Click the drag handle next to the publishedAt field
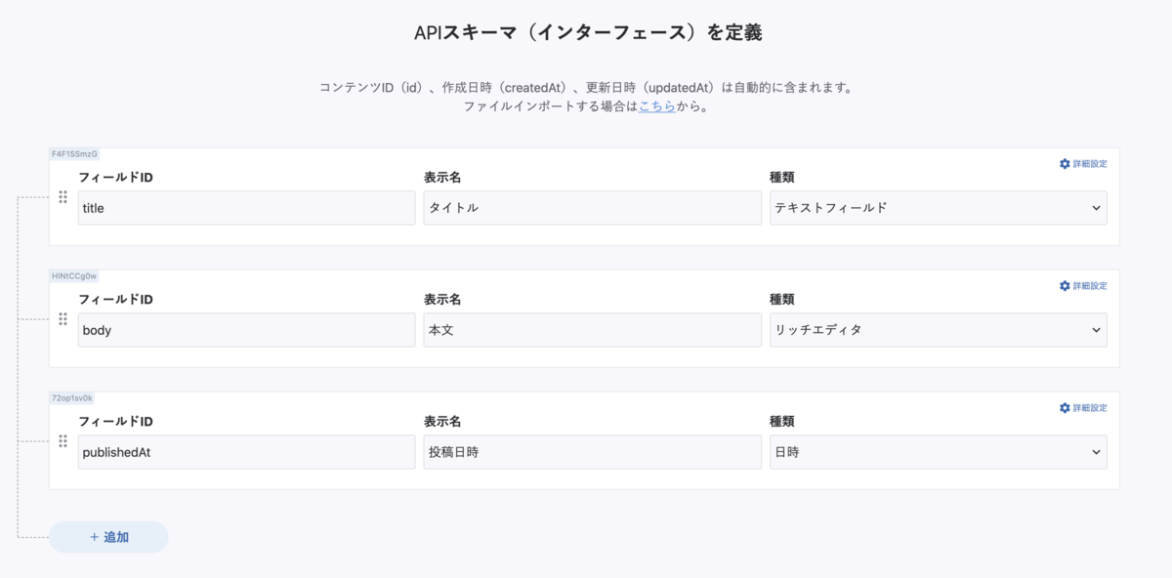Viewport: 1172px width, 578px height. point(63,439)
